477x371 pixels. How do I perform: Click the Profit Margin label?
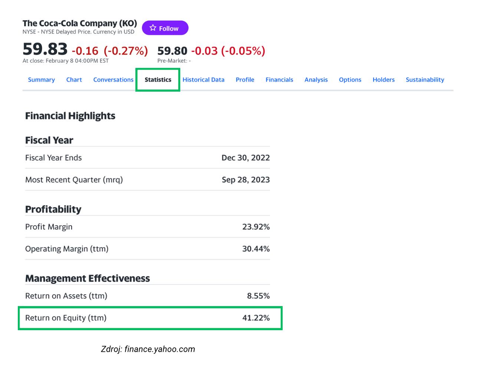point(49,227)
